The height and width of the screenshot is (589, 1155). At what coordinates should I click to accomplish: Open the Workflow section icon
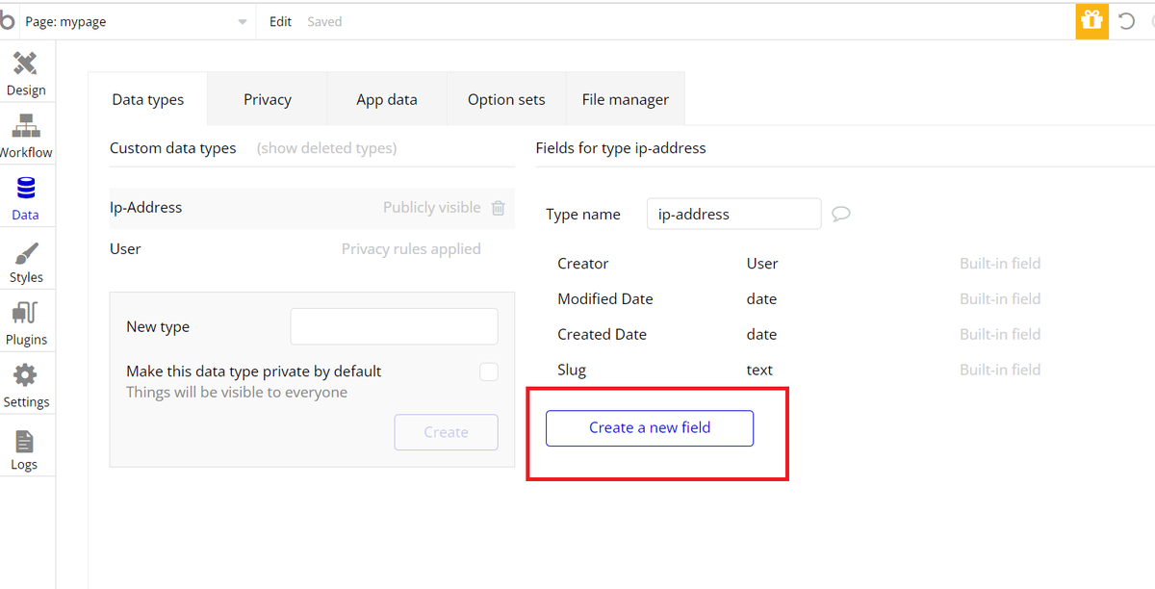point(26,128)
